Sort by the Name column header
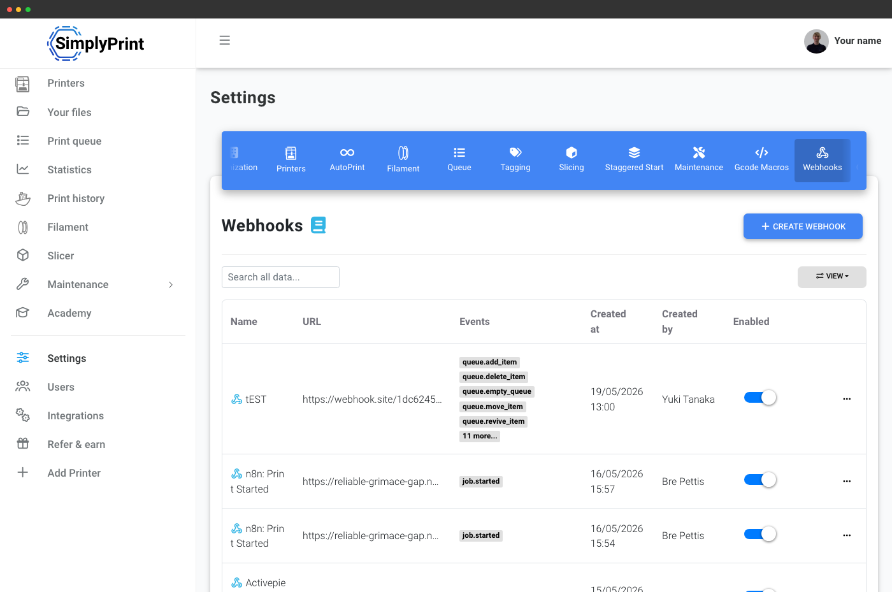Image resolution: width=892 pixels, height=592 pixels. click(x=244, y=322)
